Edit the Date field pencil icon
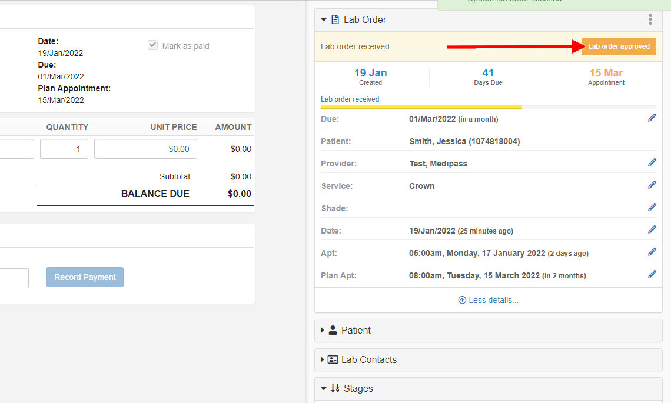The width and height of the screenshot is (671, 403). (652, 230)
